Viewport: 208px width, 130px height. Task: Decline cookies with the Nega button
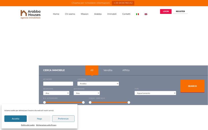pos(39,119)
